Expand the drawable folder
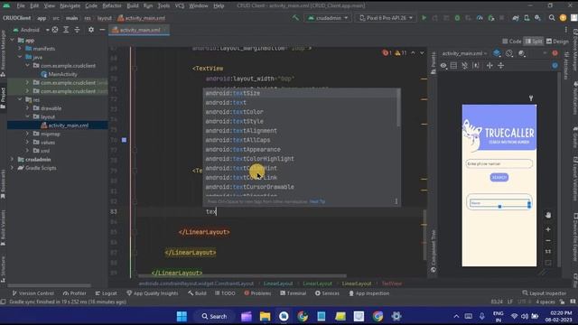This screenshot has width=578, height=325. click(x=27, y=108)
